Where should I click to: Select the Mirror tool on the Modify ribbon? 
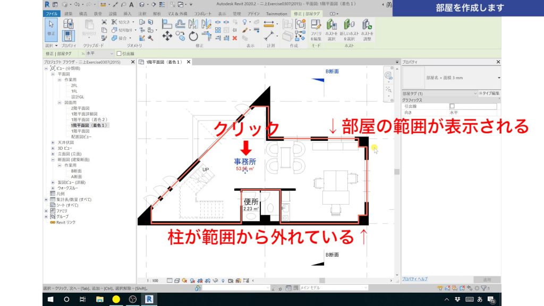tap(194, 24)
